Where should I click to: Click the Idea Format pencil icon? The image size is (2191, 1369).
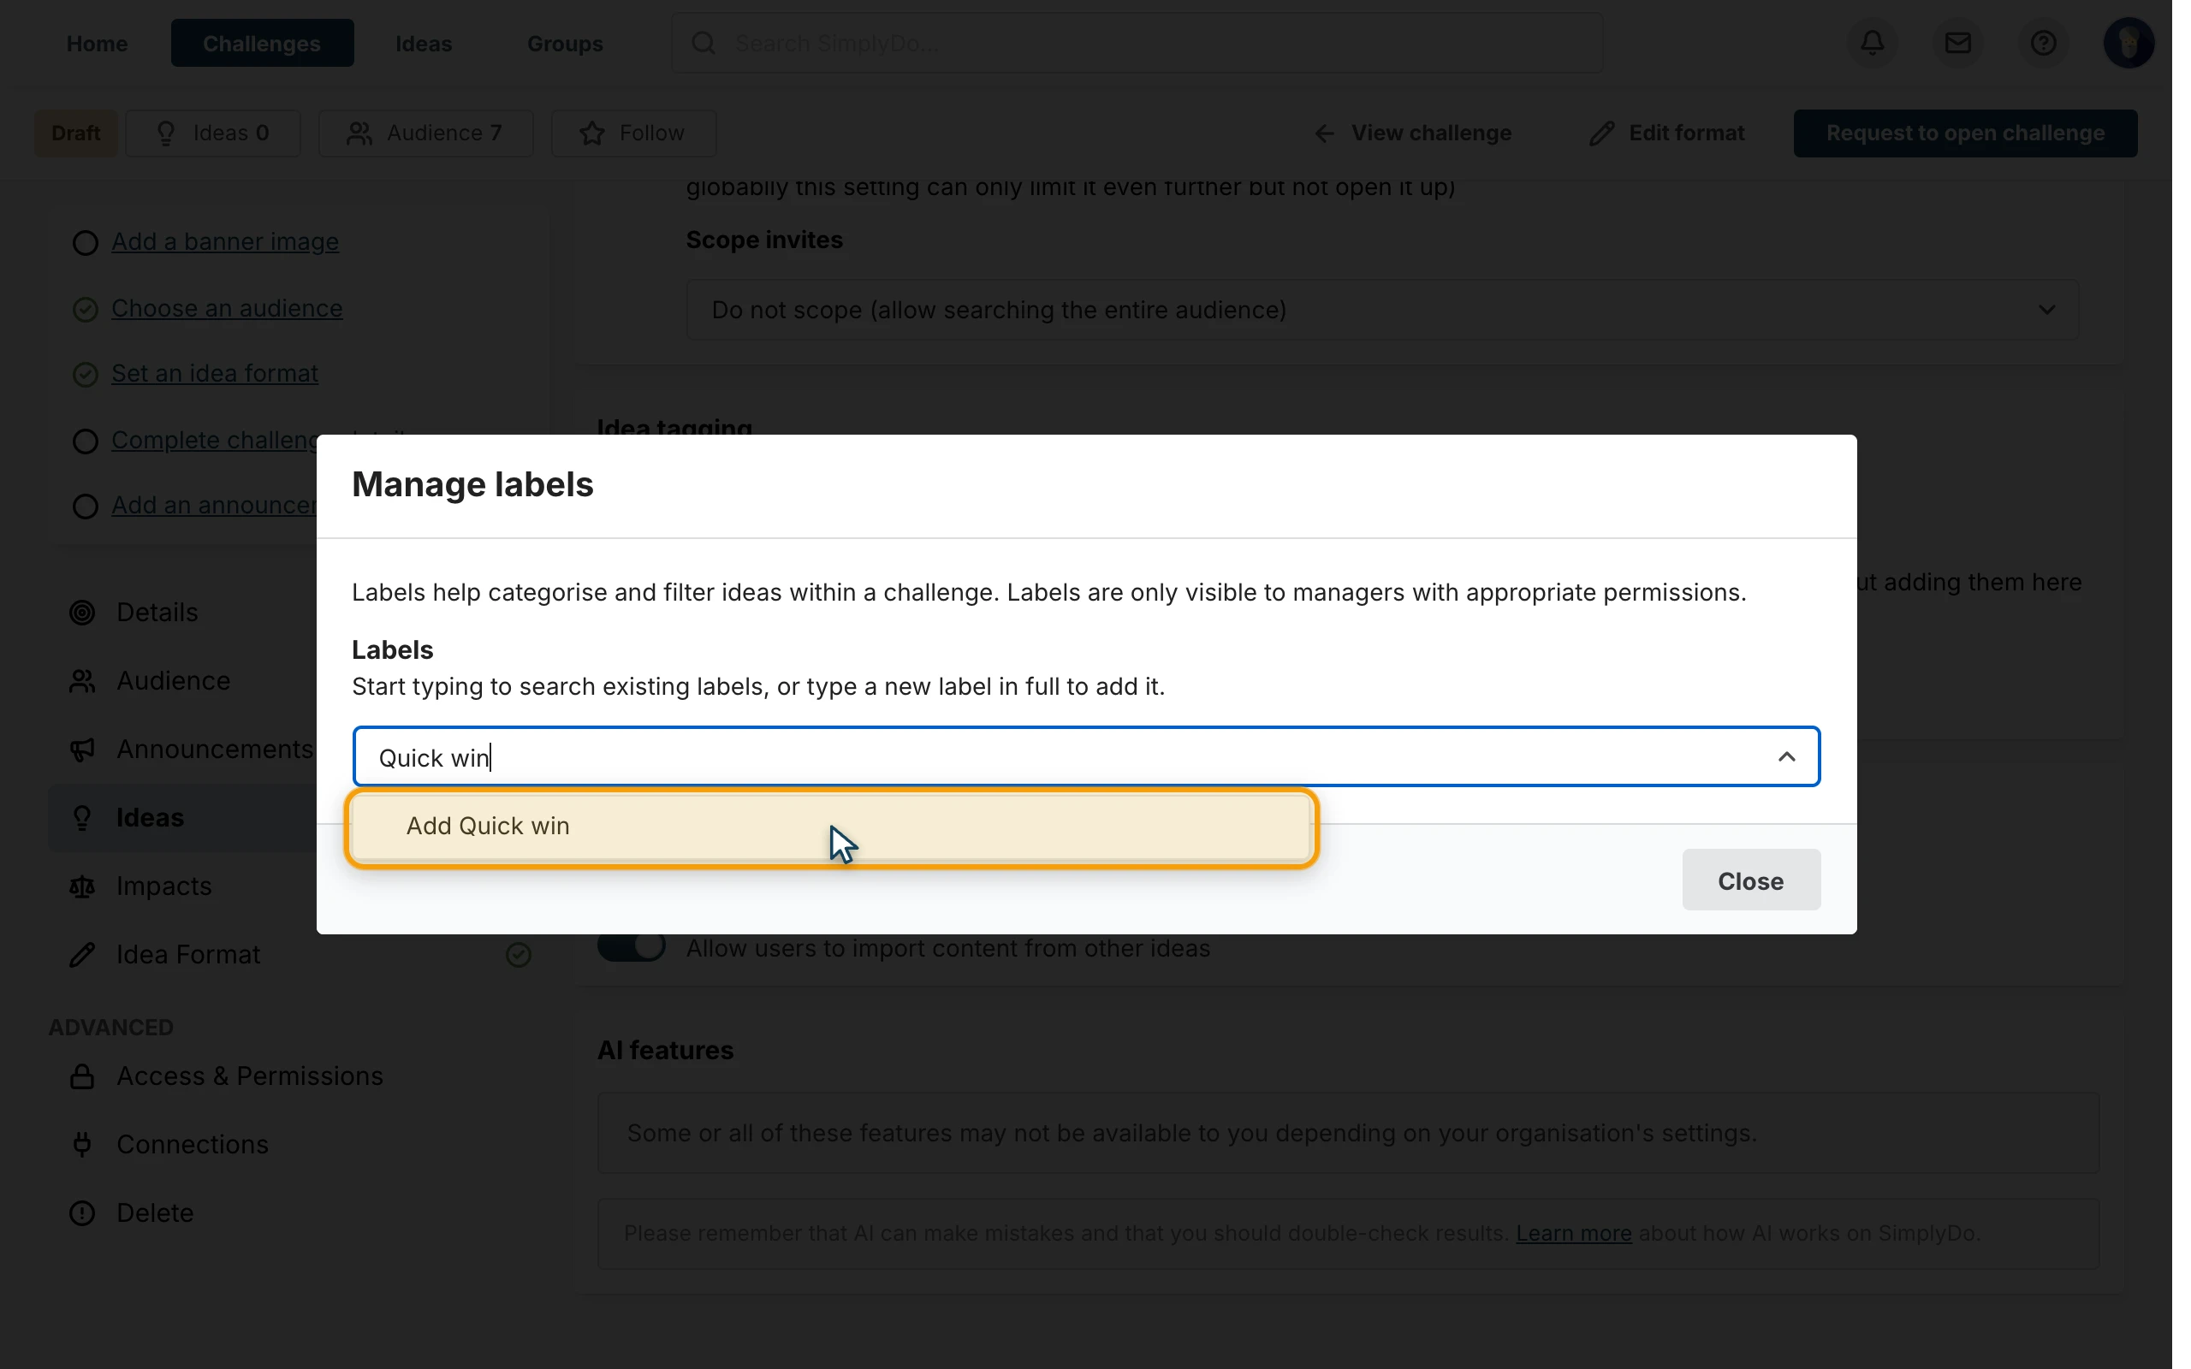(x=82, y=954)
